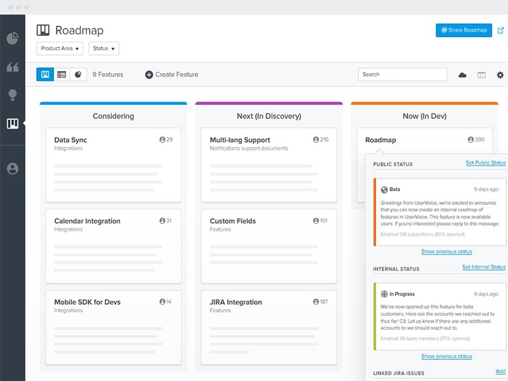
Task: Open the Data Sync feature card
Action: click(x=113, y=164)
